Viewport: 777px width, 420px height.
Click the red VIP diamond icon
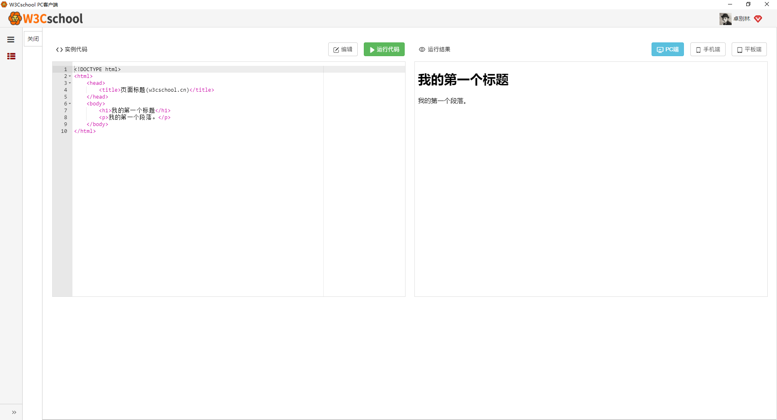coord(758,19)
